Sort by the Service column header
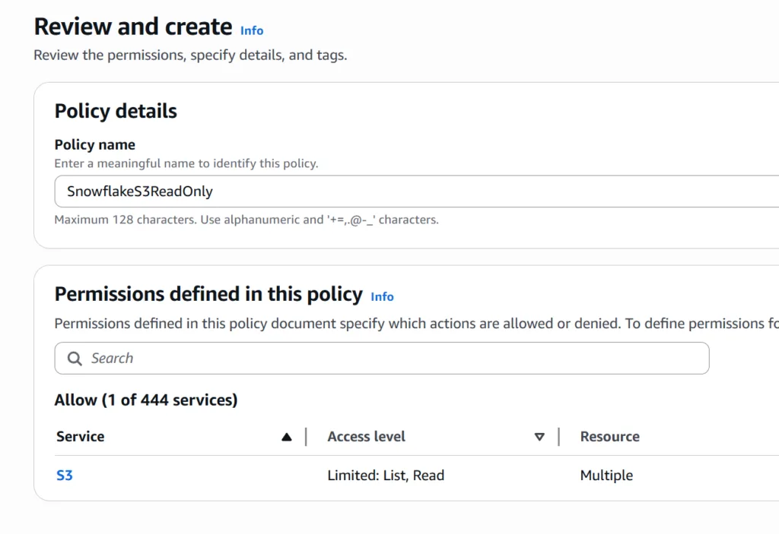The width and height of the screenshot is (779, 534). [x=81, y=437]
